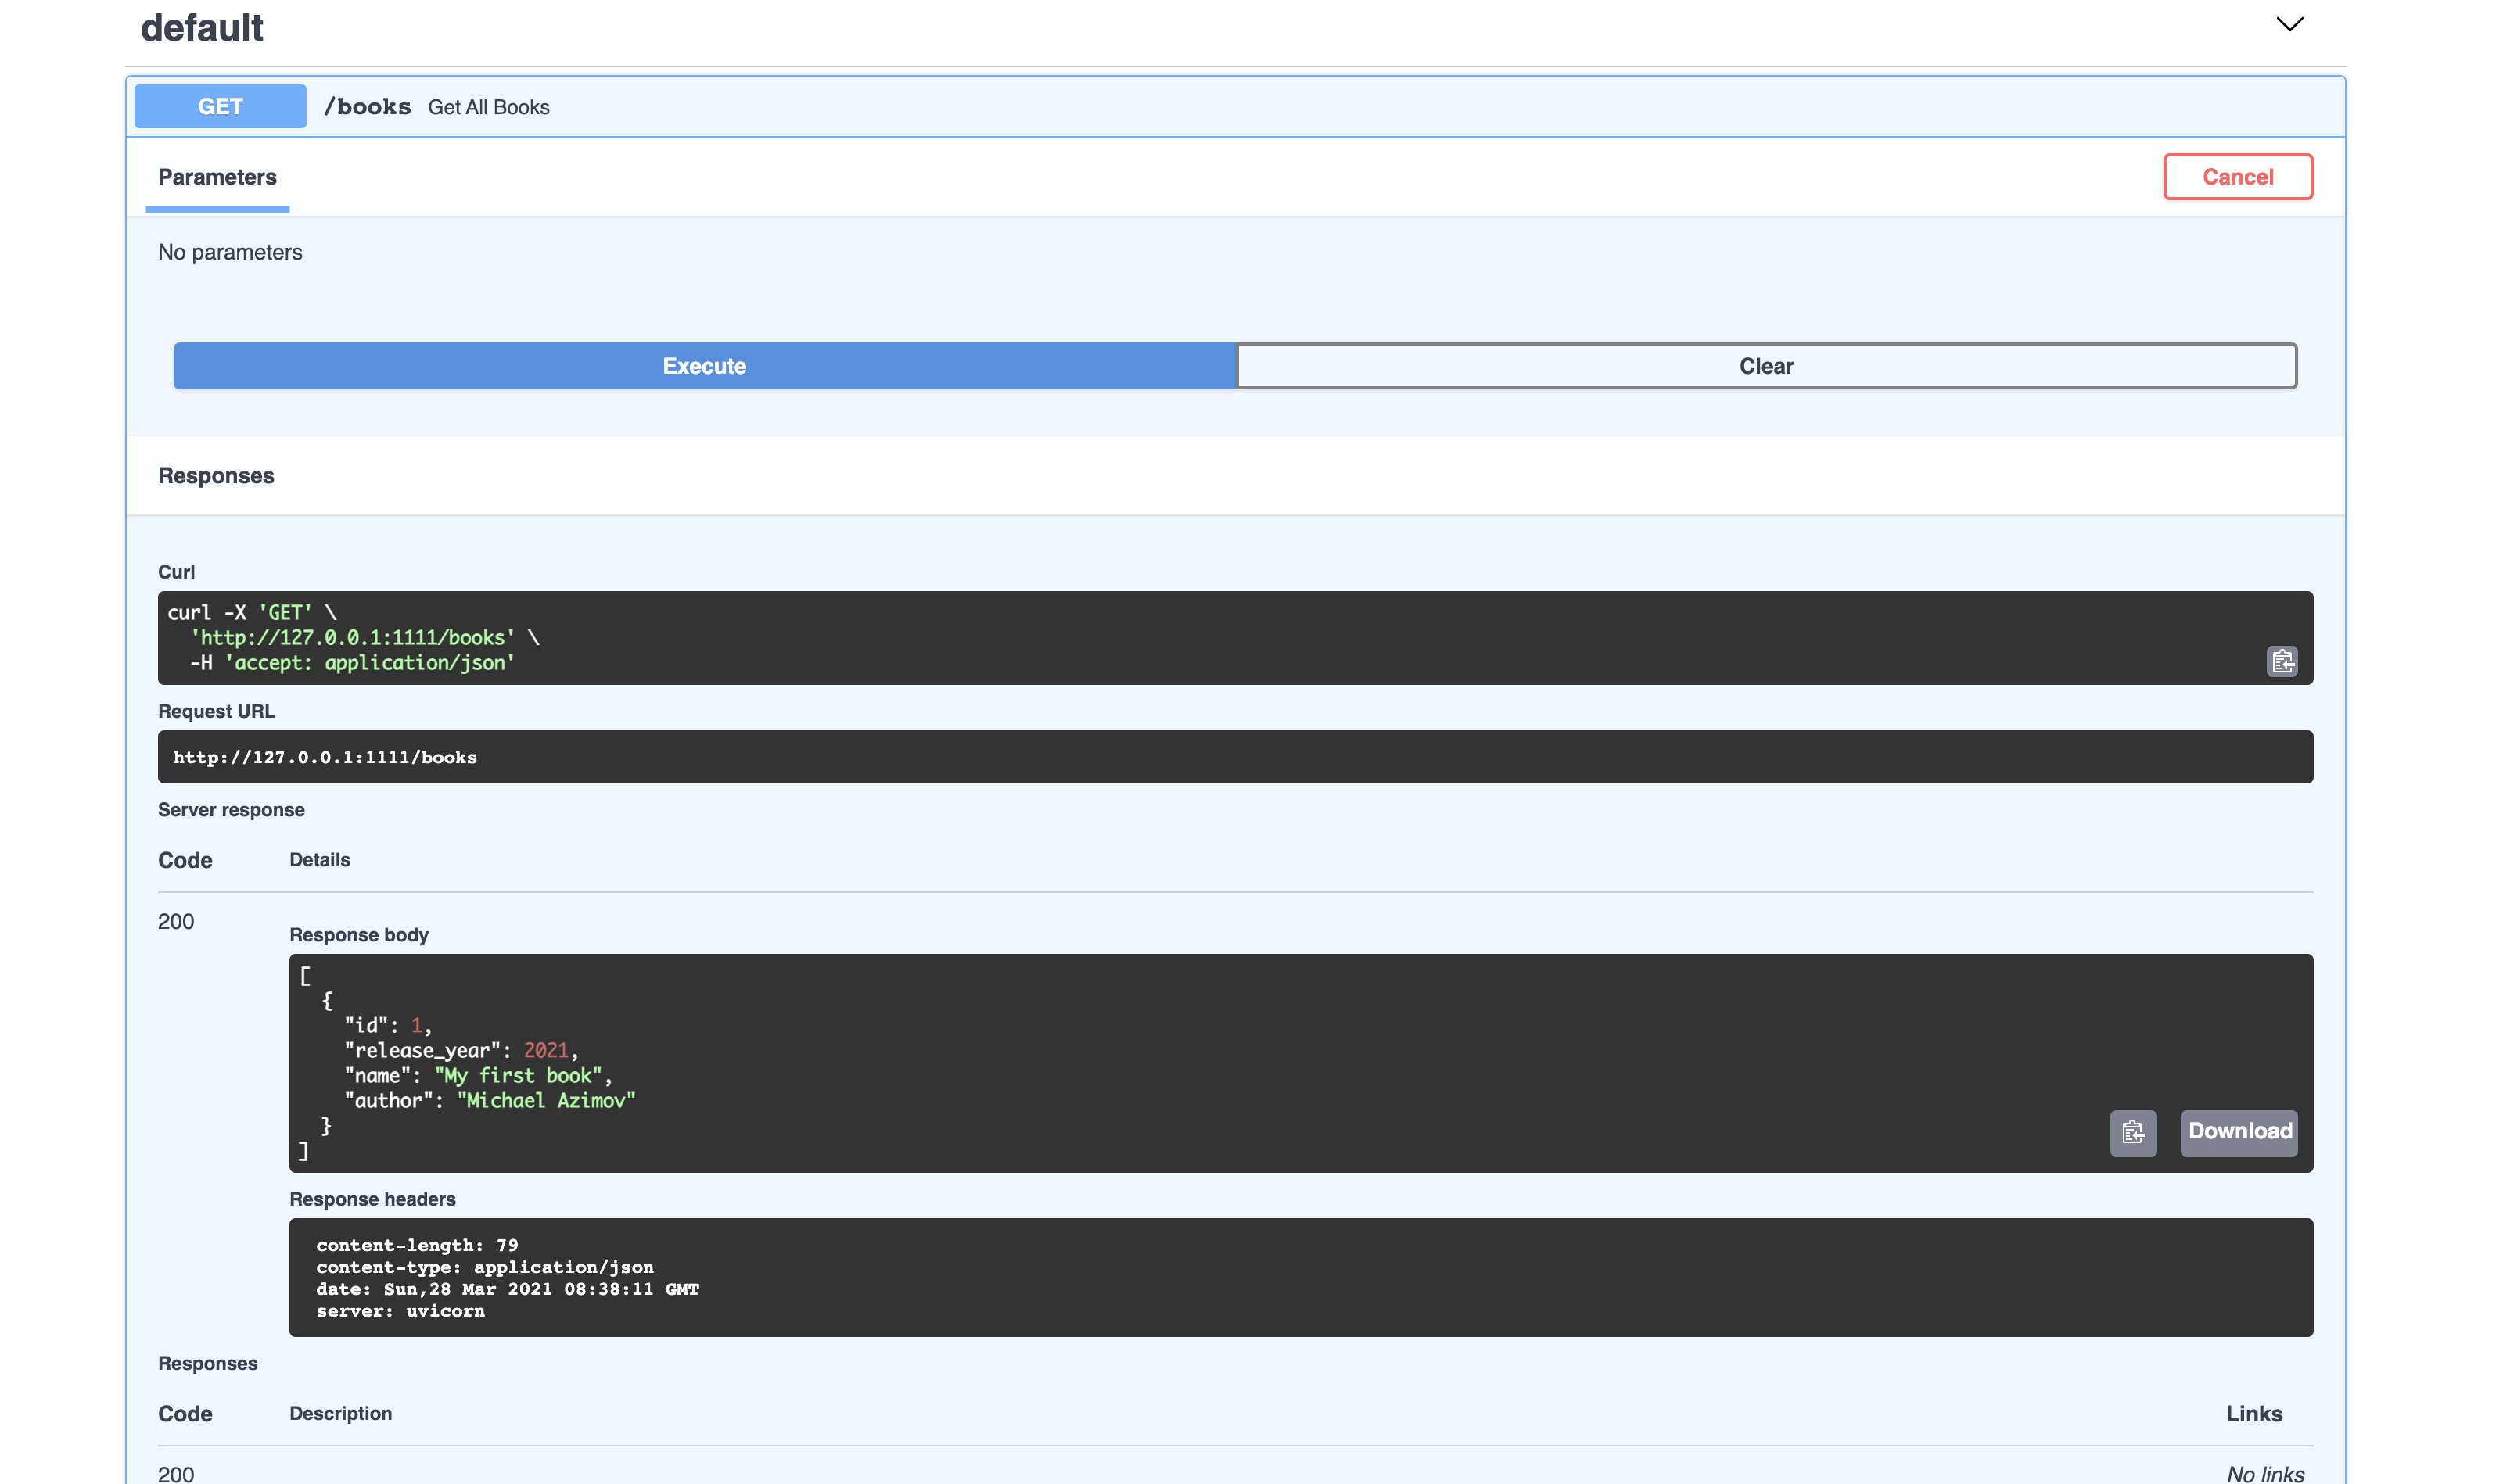Click the "Michael Azimov" author value

click(x=546, y=1100)
